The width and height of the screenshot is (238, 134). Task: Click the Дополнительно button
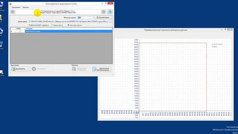click(x=103, y=17)
